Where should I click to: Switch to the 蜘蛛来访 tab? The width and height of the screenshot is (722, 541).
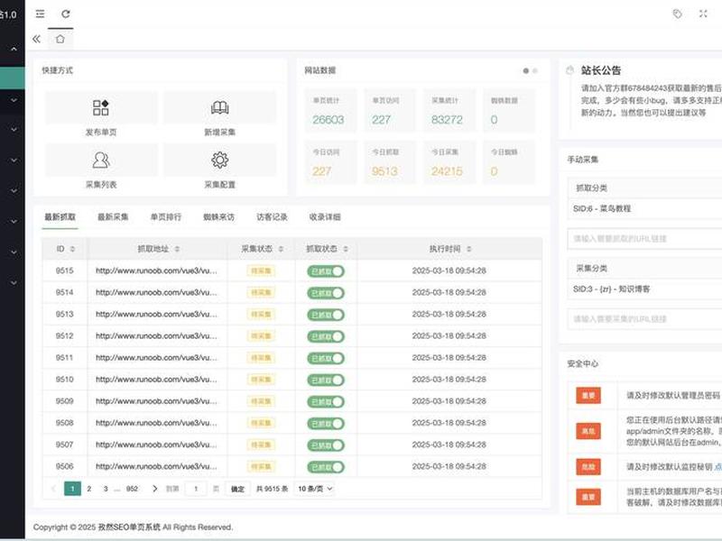pos(218,217)
